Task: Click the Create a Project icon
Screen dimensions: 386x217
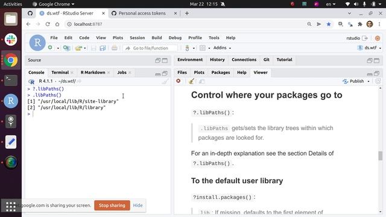Action: click(66, 48)
